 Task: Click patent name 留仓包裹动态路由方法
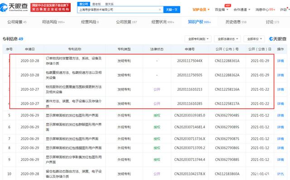click(x=73, y=174)
